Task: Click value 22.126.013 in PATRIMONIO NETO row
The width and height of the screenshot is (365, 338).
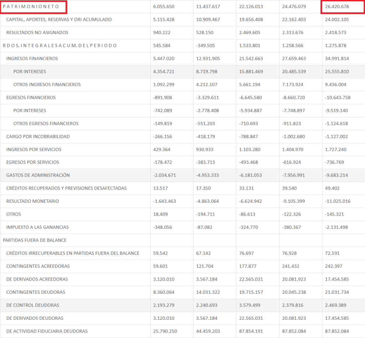Action: (251, 6)
